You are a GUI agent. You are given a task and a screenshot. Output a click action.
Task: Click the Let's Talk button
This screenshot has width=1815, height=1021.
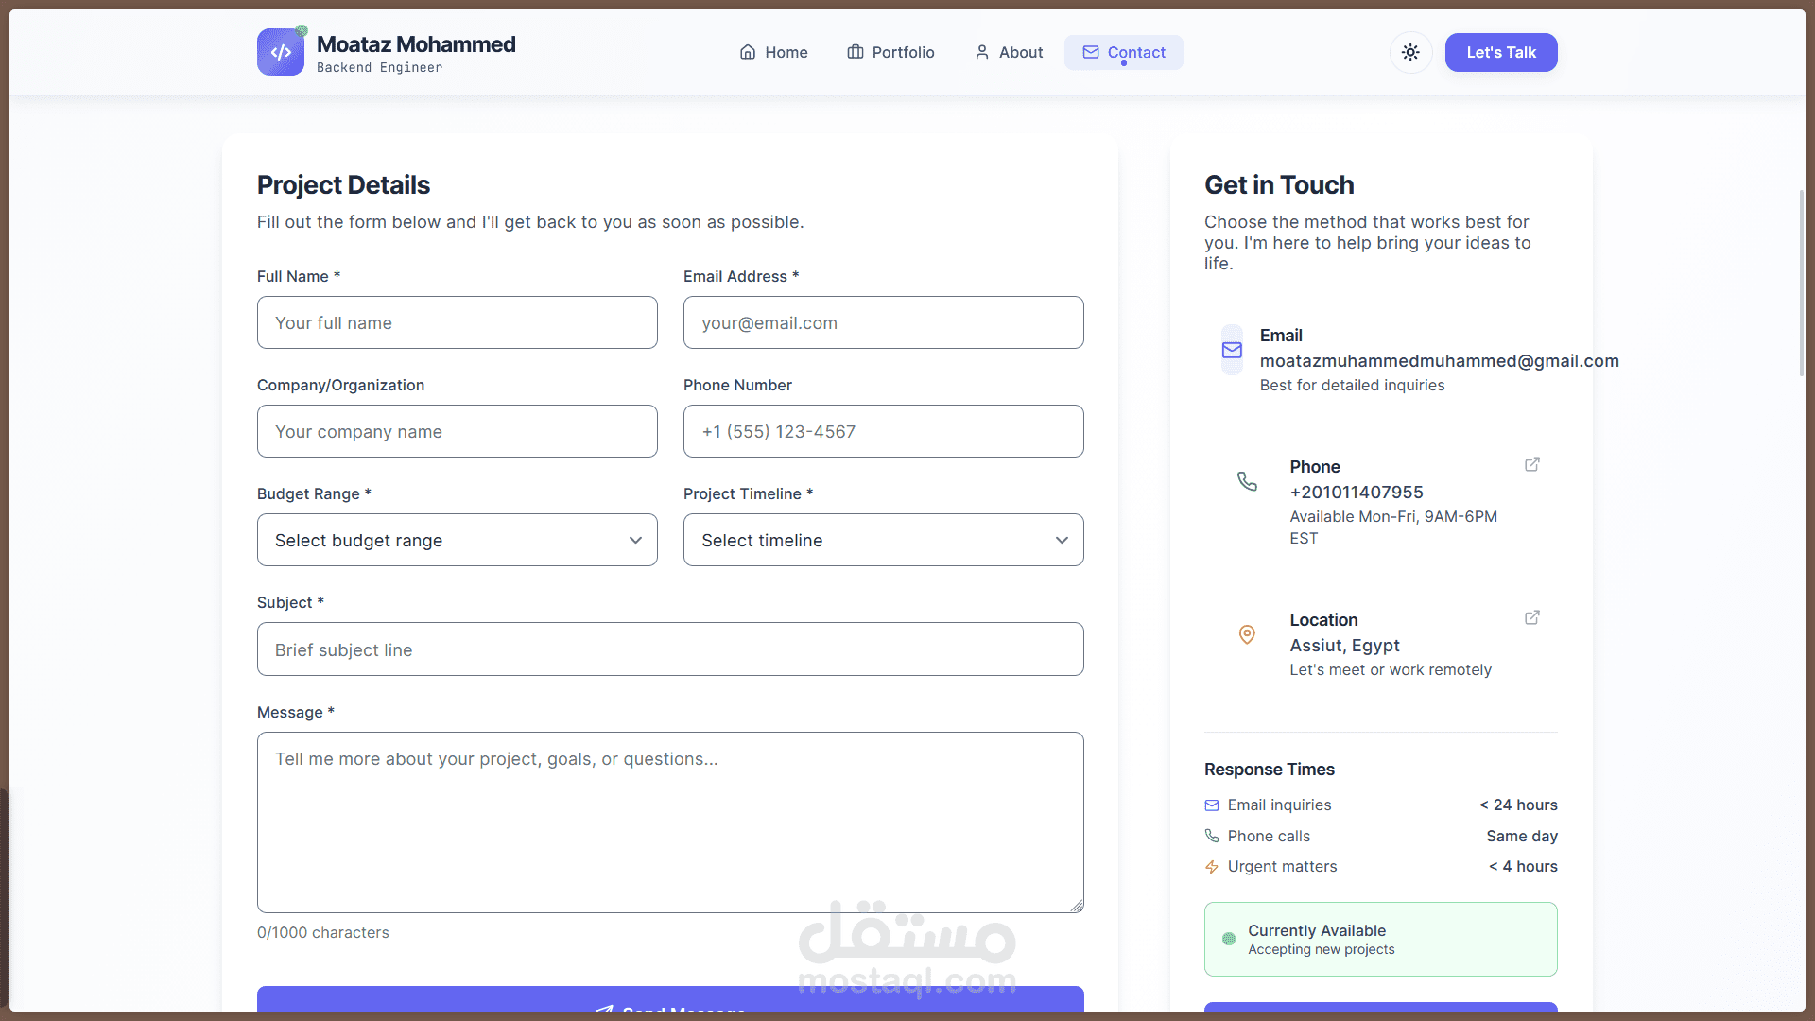tap(1500, 52)
